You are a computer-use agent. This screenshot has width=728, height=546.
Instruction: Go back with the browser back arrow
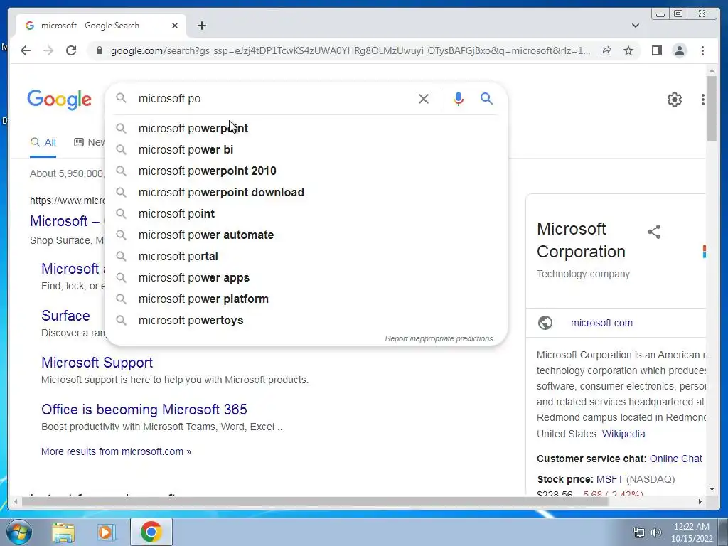click(26, 50)
